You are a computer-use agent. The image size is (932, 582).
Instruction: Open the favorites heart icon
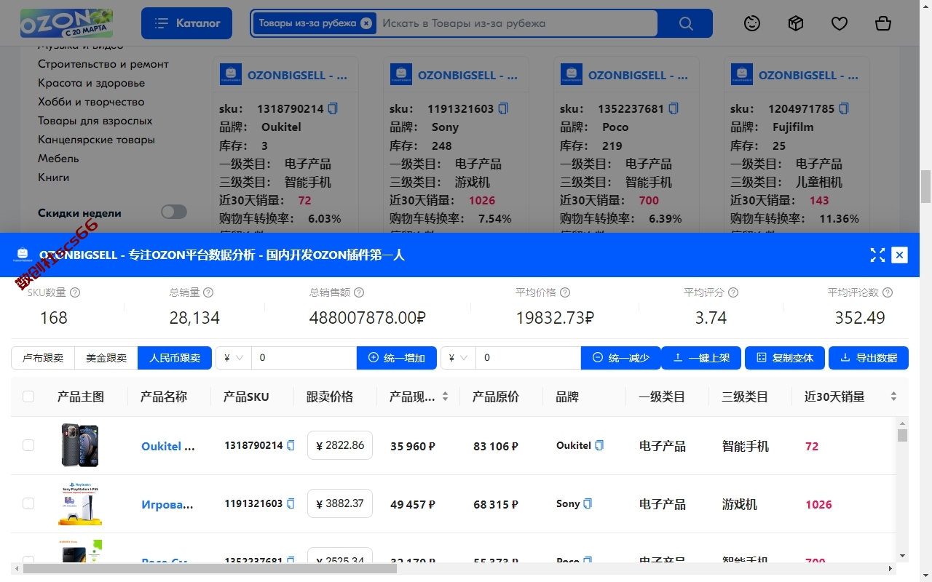coord(840,23)
